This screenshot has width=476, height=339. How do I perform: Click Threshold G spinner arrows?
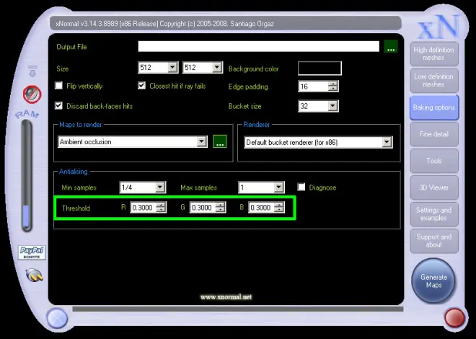pyautogui.click(x=221, y=208)
